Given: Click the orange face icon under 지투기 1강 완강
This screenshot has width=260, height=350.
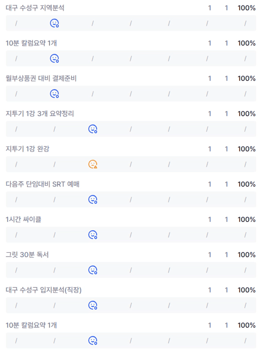Looking at the screenshot, I should (x=93, y=164).
